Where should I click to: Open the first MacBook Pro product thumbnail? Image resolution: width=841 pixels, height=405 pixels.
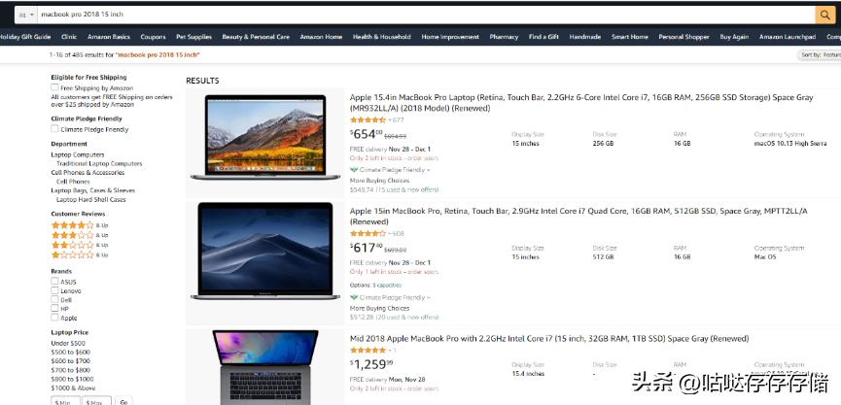coord(265,137)
